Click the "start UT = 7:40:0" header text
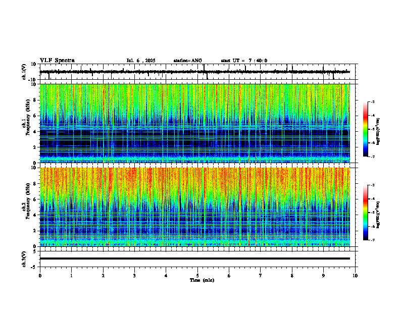The width and height of the screenshot is (400, 309). [x=244, y=61]
